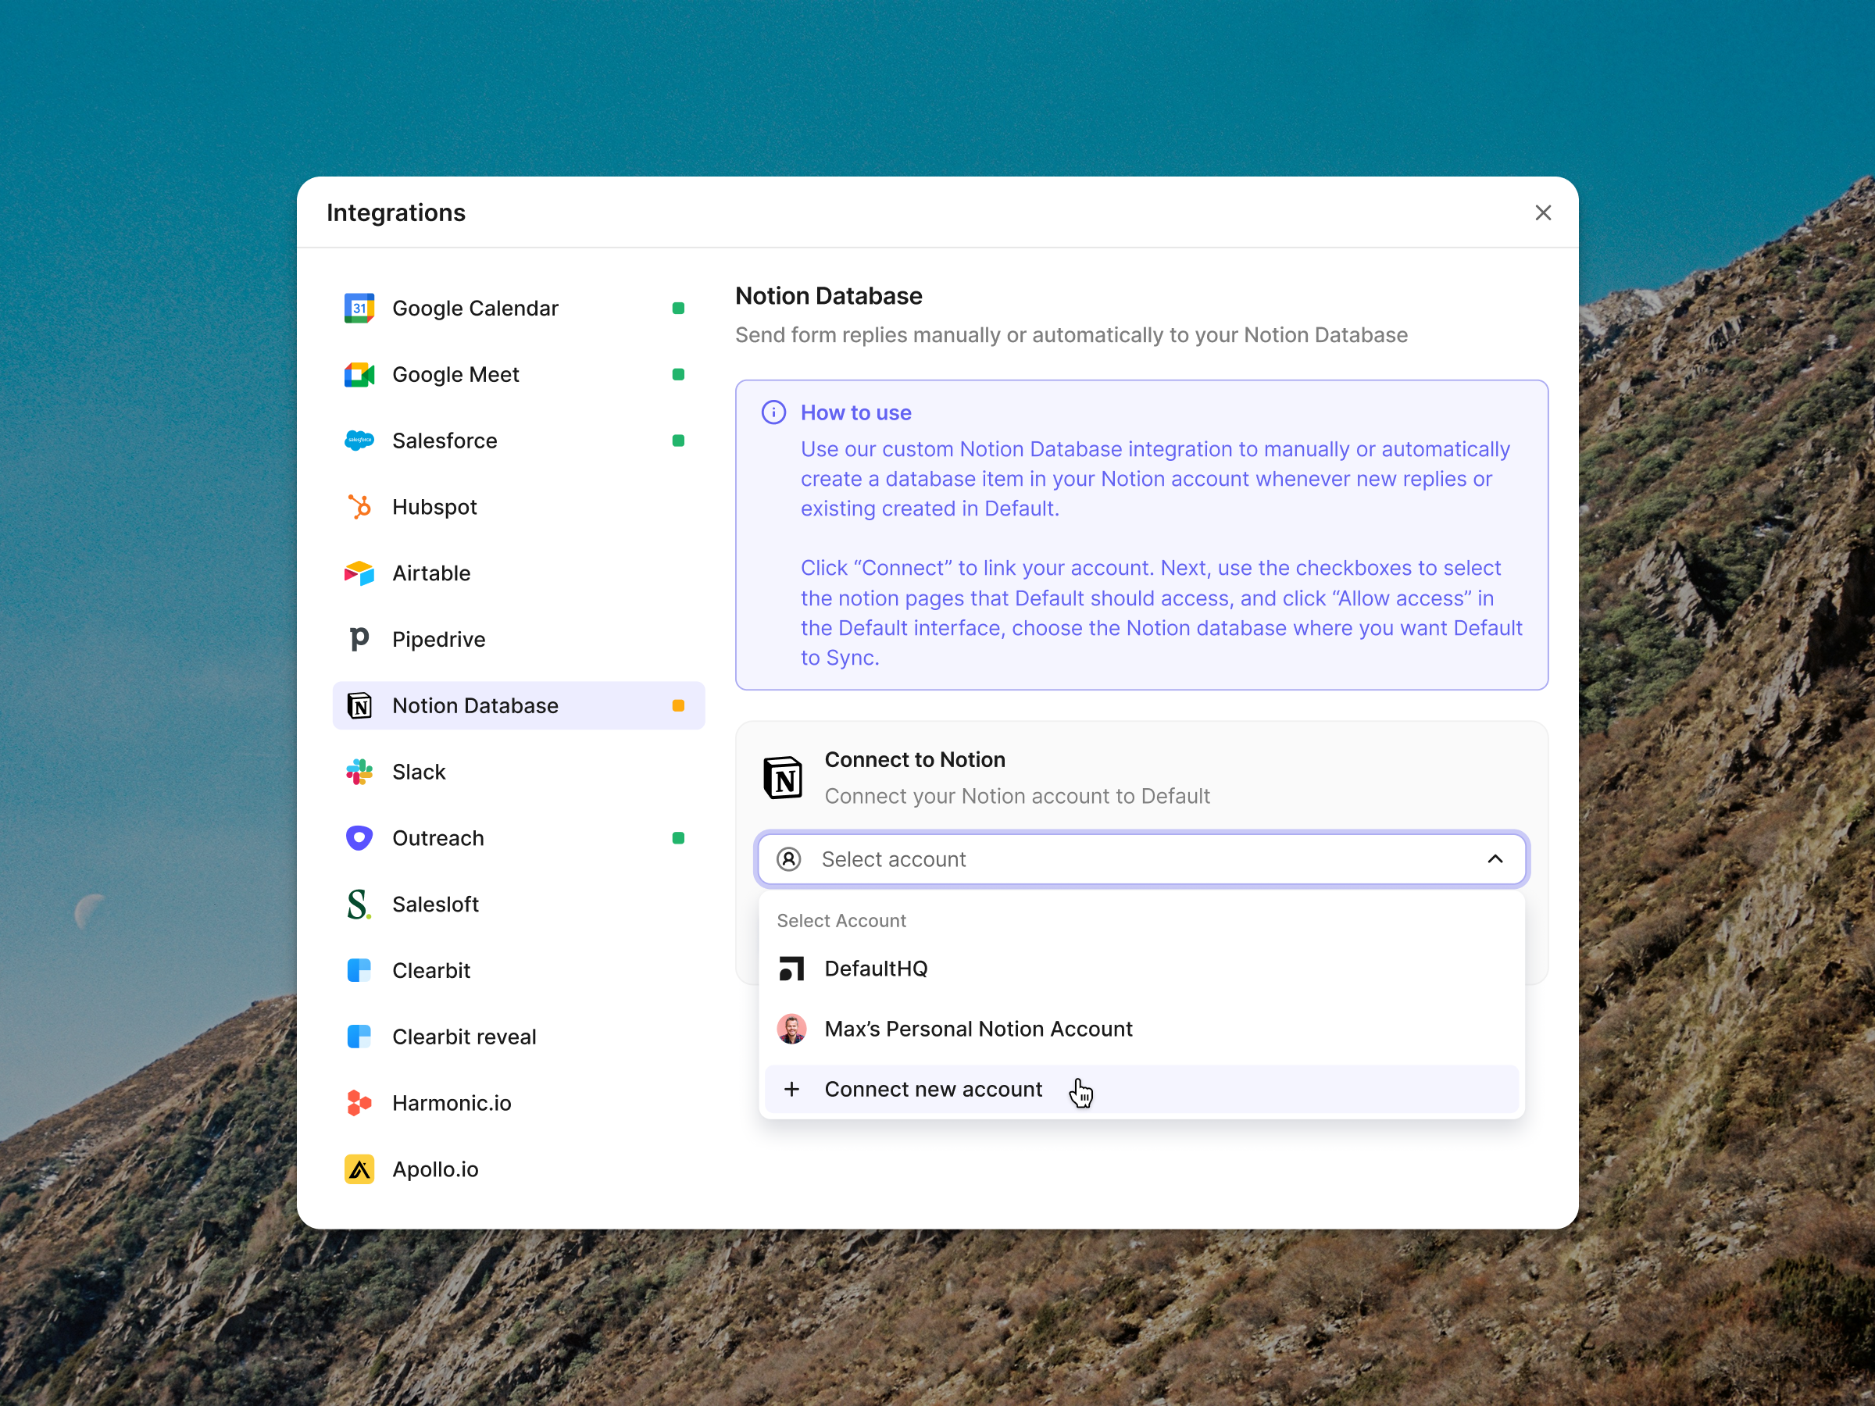1875x1406 pixels.
Task: Click the Pipedrive P icon
Action: [359, 639]
